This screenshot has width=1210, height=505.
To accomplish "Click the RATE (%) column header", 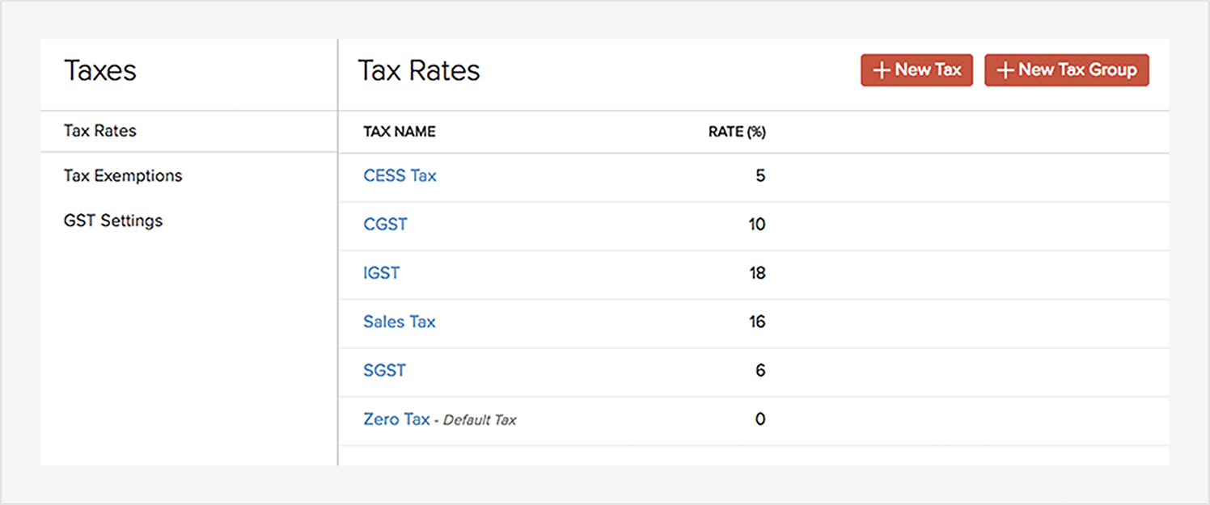I will coord(736,132).
